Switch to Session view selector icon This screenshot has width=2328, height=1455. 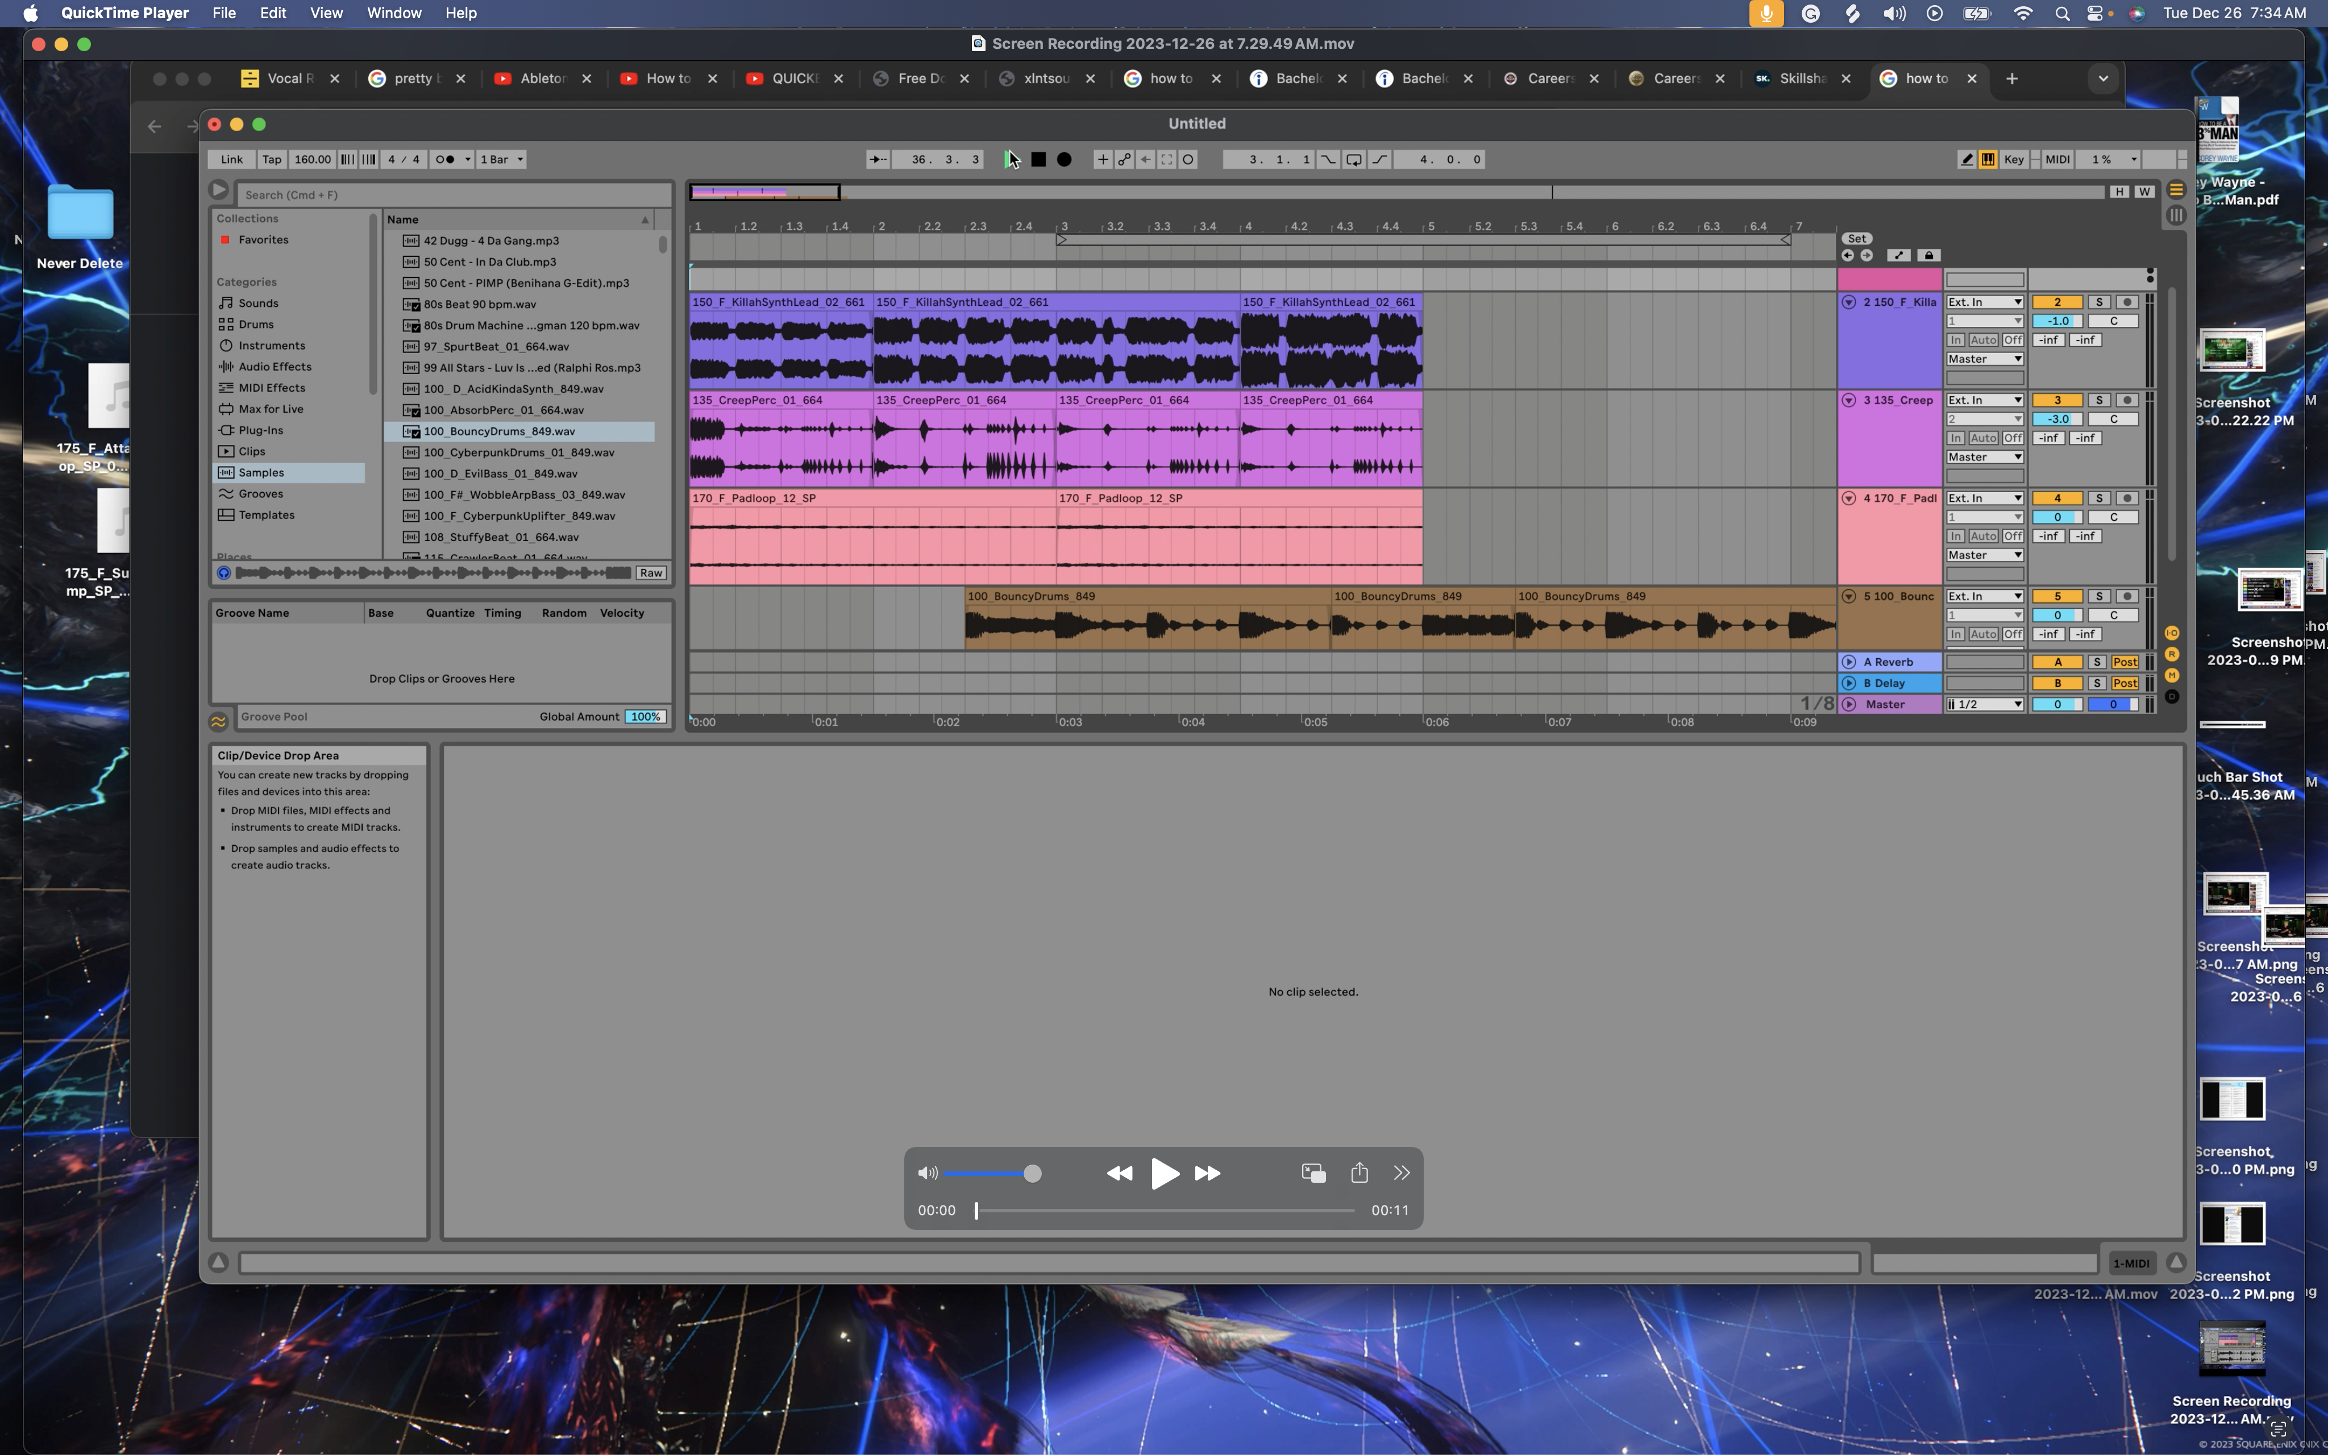coord(2176,215)
